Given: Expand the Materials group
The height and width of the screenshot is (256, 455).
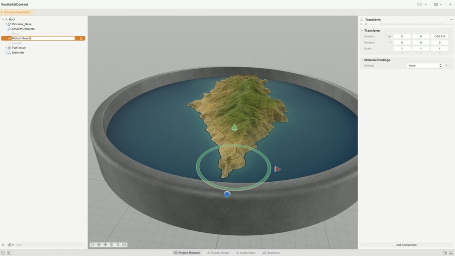Looking at the screenshot, I should (7, 53).
